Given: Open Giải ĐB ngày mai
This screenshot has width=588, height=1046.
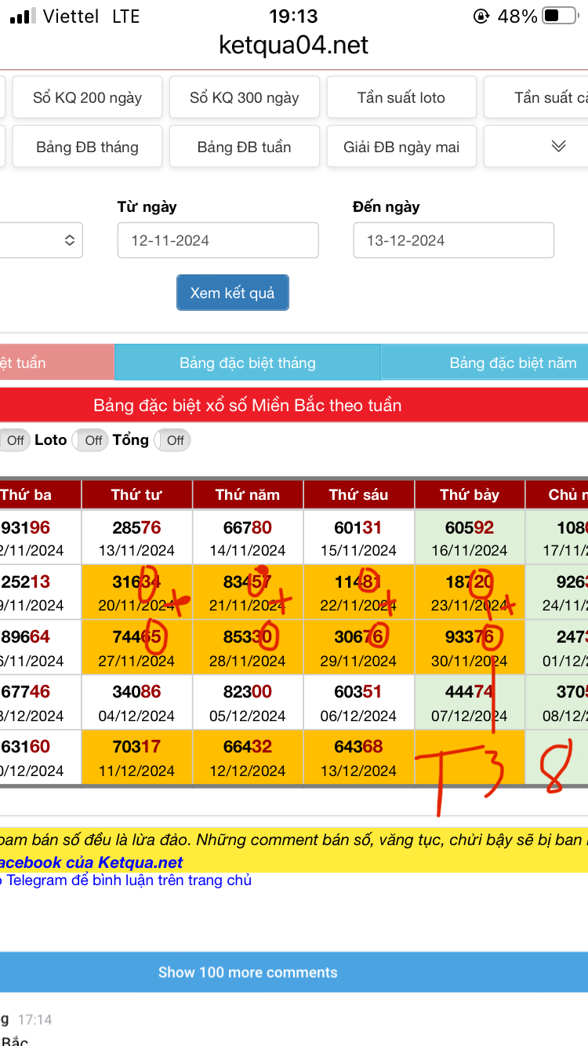Looking at the screenshot, I should [x=401, y=147].
